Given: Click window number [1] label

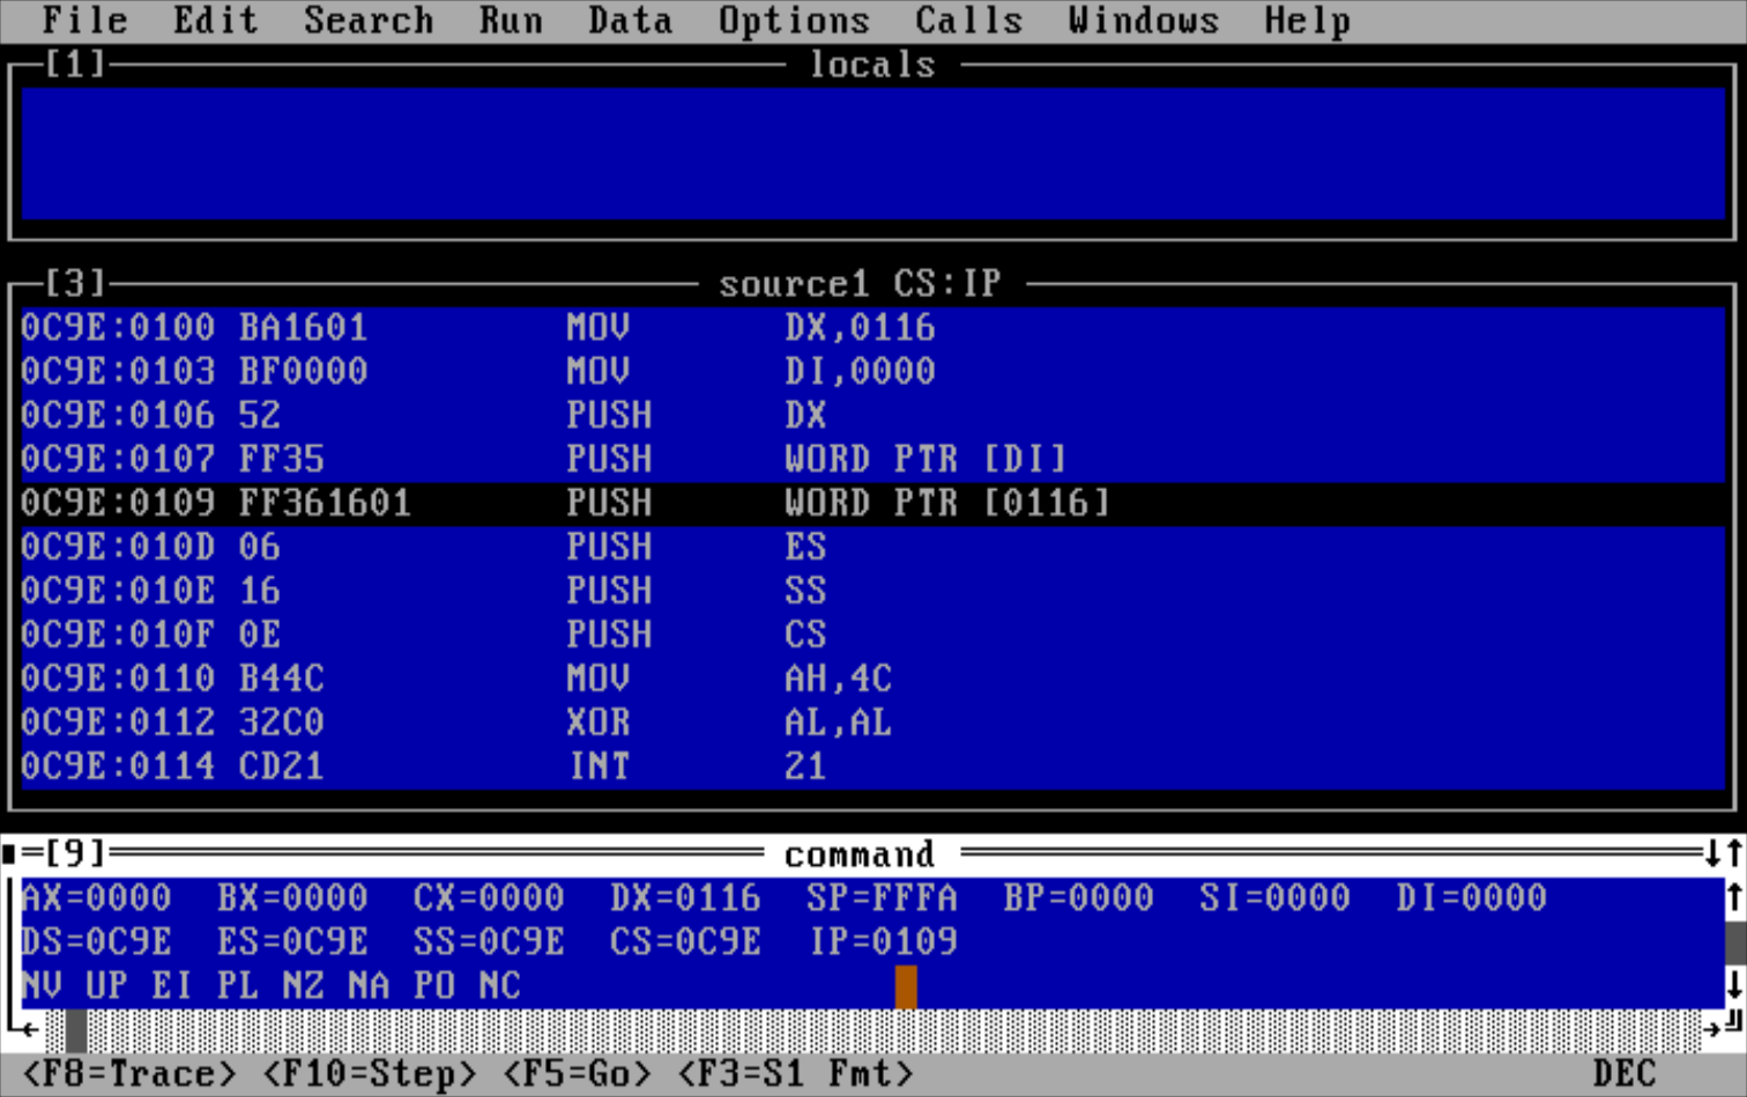Looking at the screenshot, I should tap(76, 65).
